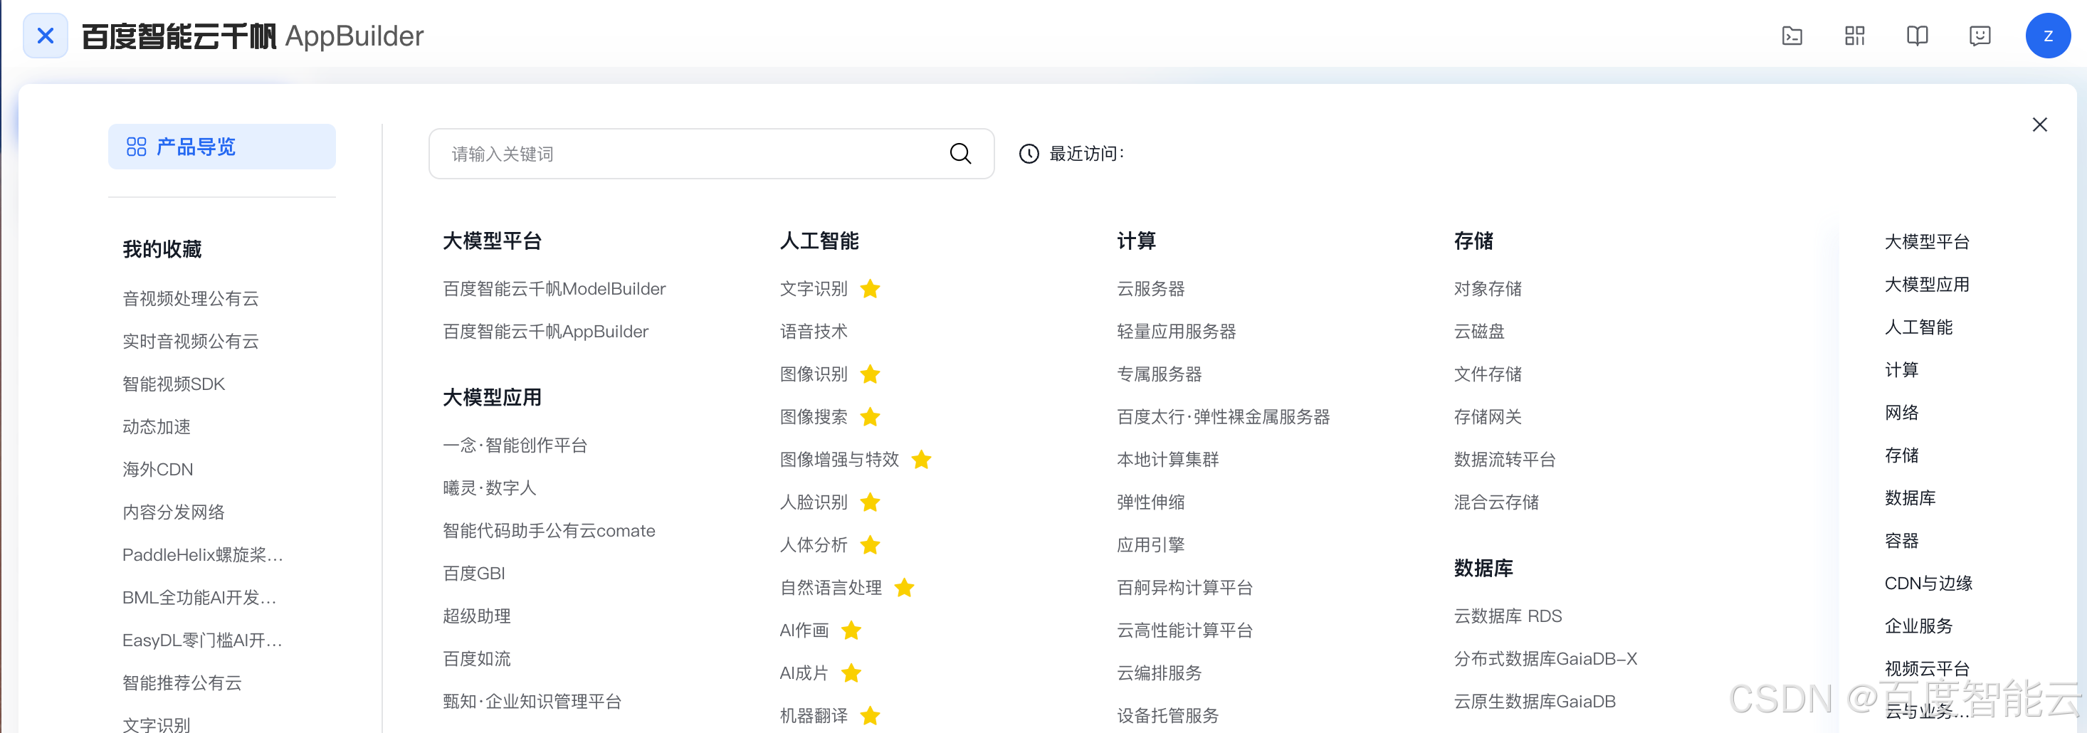Open 百度如流 link
2087x733 pixels.
[x=476, y=658]
